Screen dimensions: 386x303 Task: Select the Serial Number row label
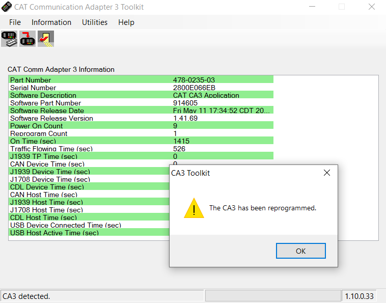pos(33,88)
